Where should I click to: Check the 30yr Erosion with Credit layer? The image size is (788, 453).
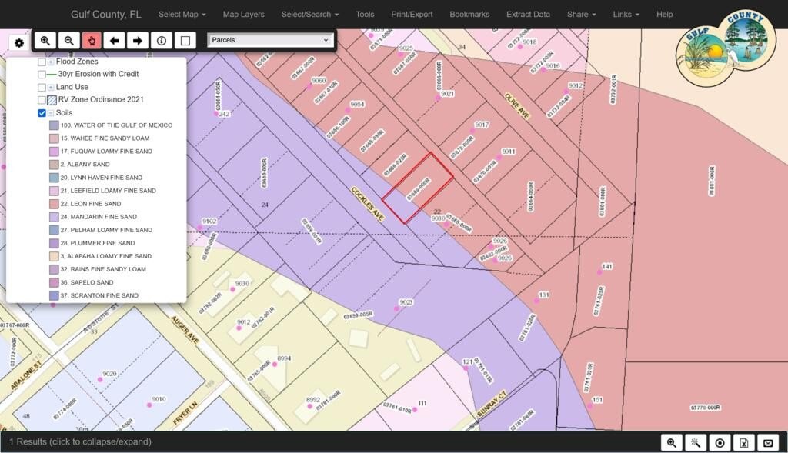42,75
